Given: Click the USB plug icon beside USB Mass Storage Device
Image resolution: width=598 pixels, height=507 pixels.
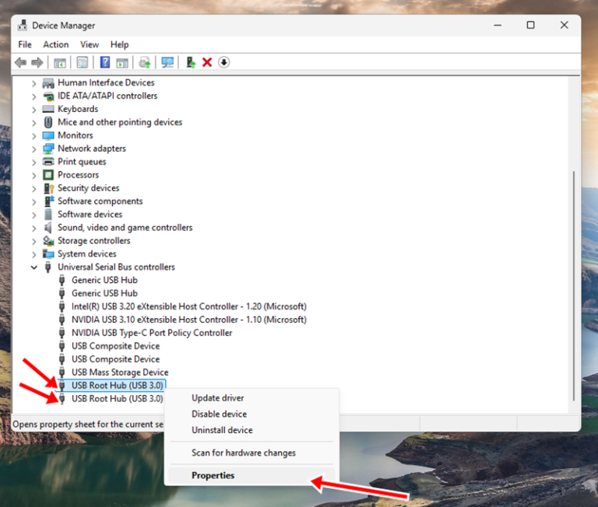Looking at the screenshot, I should pyautogui.click(x=62, y=372).
